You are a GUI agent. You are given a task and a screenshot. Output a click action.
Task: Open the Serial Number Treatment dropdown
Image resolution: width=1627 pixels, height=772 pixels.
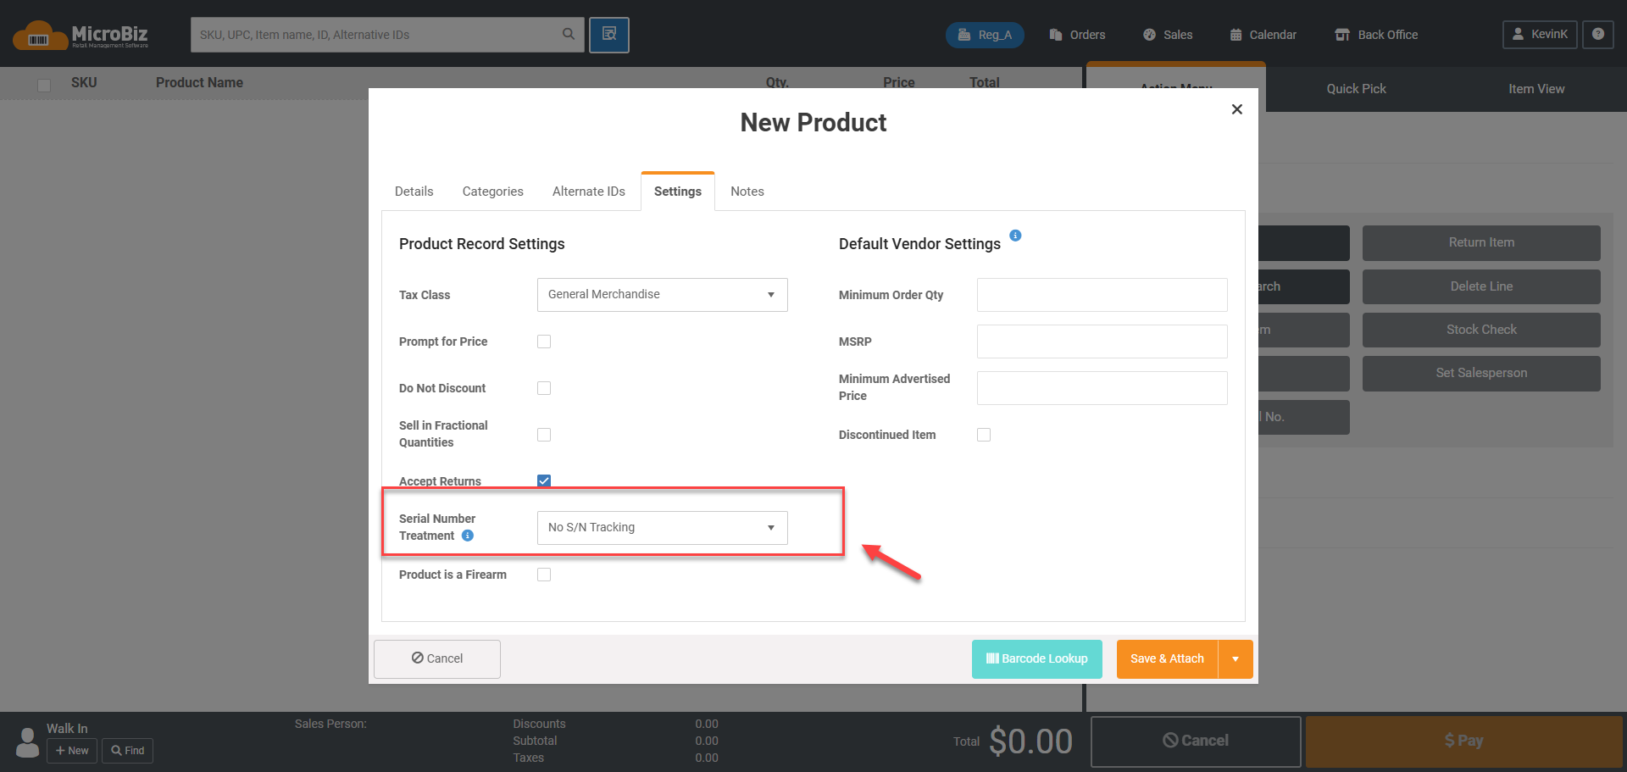coord(663,528)
